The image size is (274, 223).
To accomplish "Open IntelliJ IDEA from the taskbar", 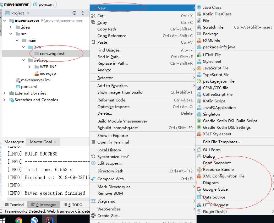I will (x=49, y=220).
